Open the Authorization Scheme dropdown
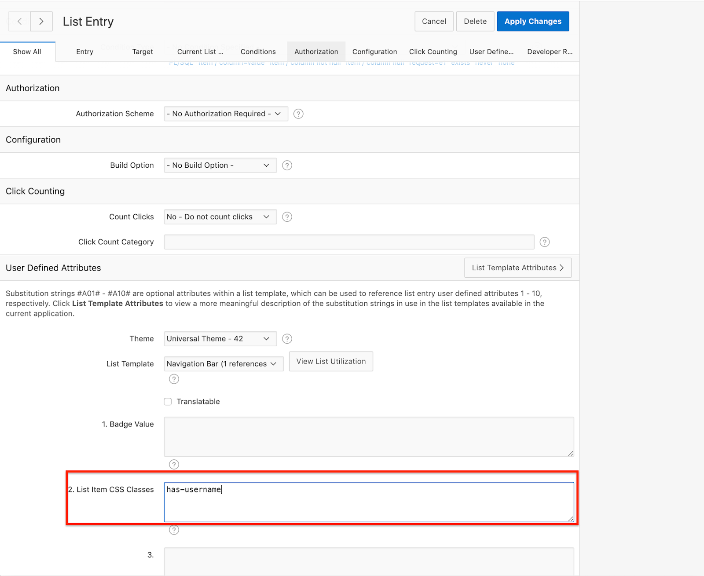Viewport: 704px width, 576px height. [x=225, y=114]
